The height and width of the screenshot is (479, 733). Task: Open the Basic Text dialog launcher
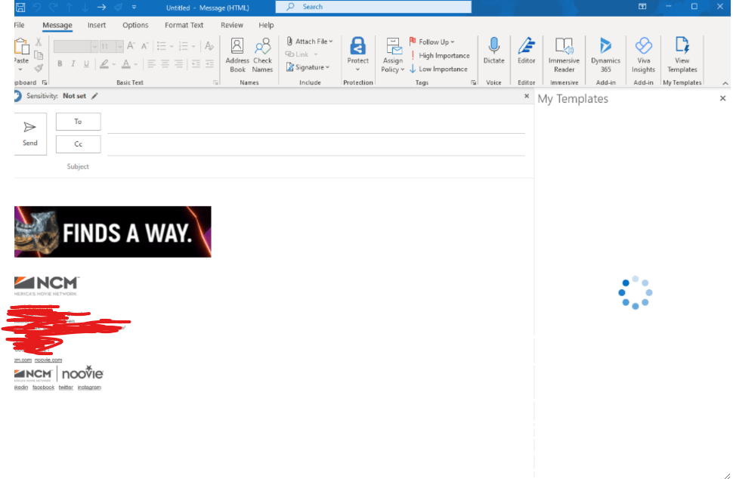215,82
